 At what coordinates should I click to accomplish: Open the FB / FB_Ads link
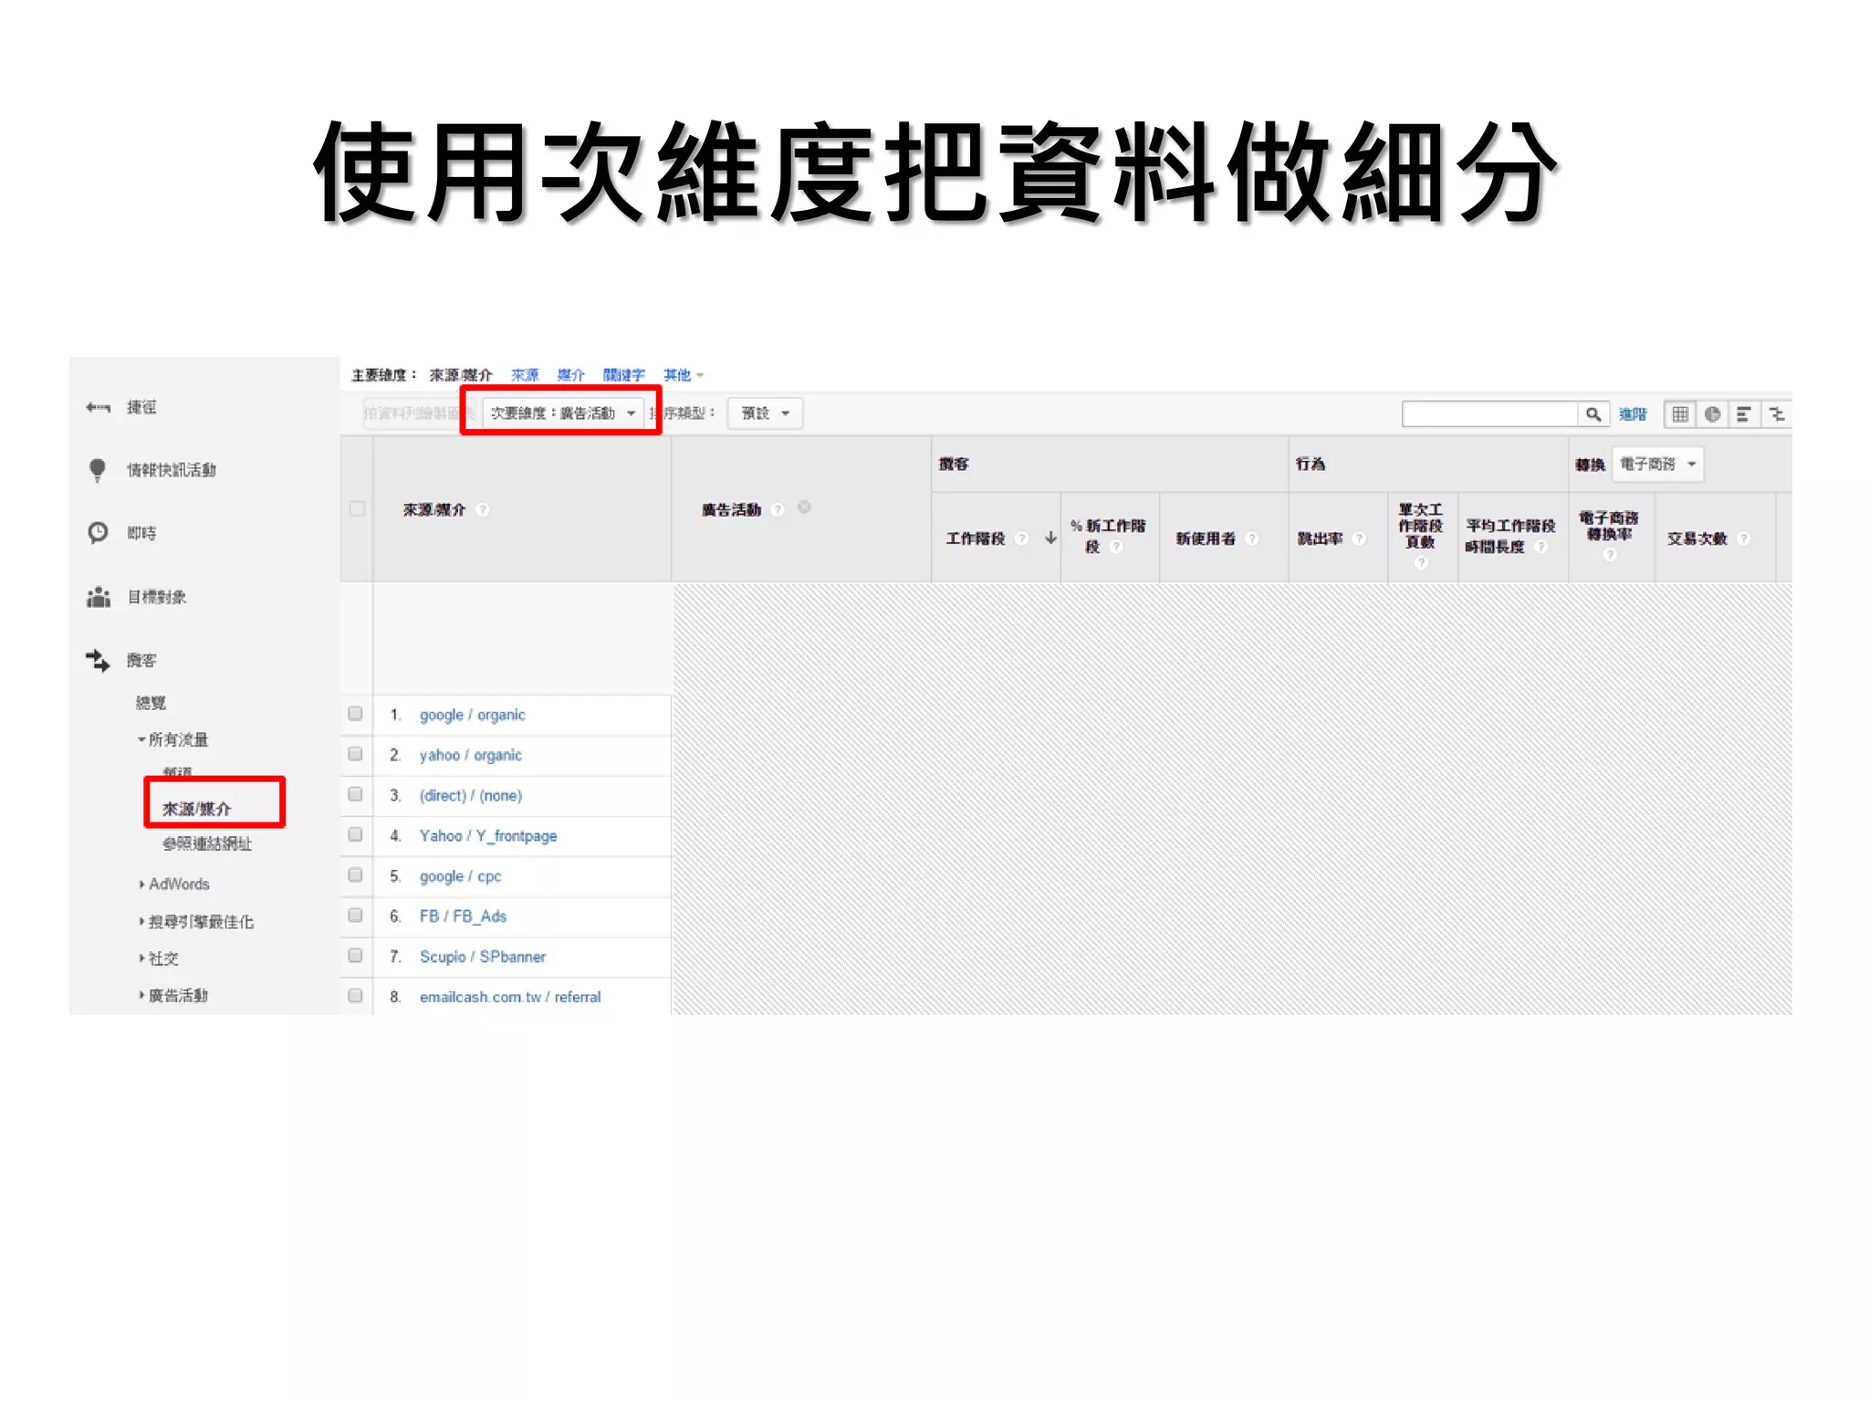coord(463,915)
